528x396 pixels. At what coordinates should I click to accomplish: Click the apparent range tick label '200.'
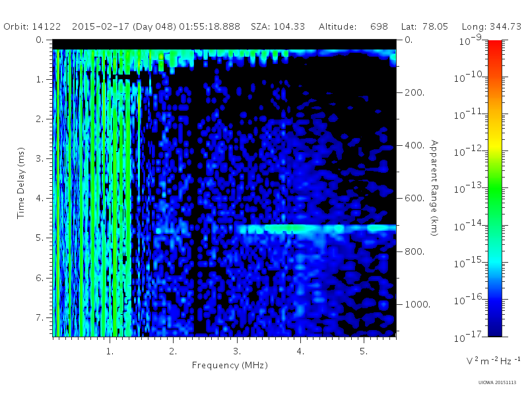(414, 92)
